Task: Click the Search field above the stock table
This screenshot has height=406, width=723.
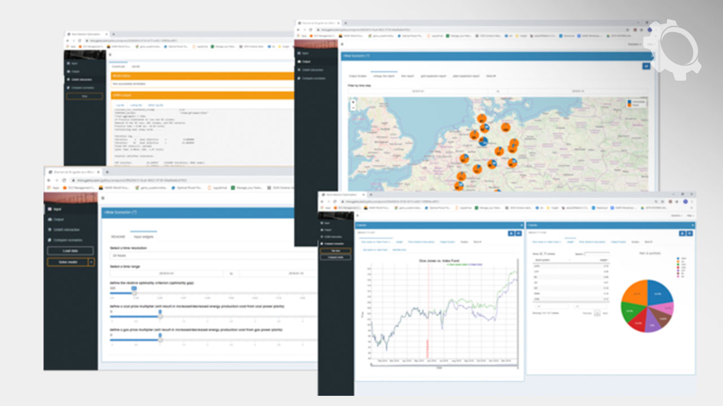Action: pyautogui.click(x=596, y=254)
